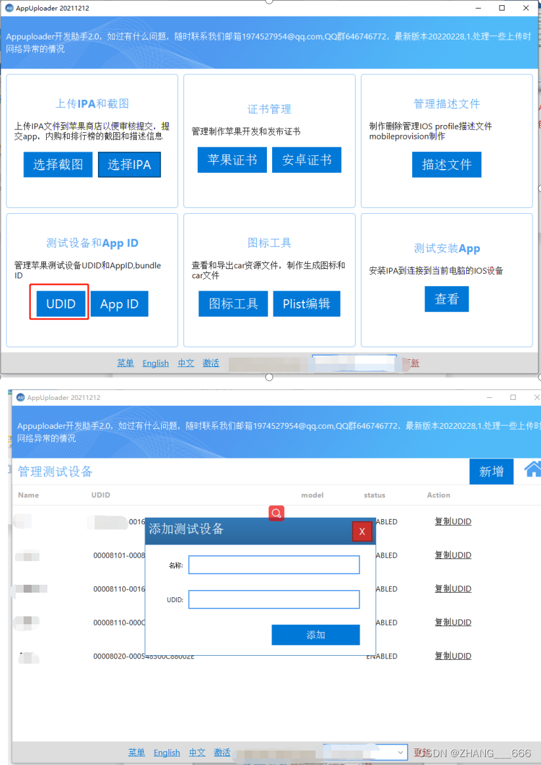Click the 证书管理 card title

click(269, 109)
